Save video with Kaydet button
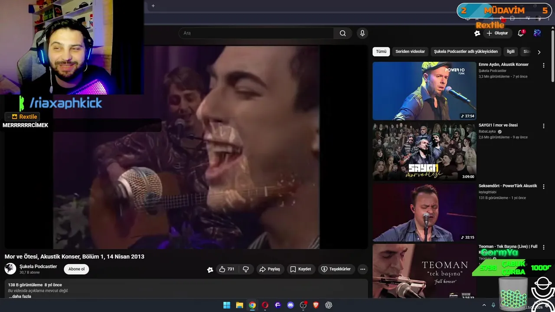 pos(300,269)
